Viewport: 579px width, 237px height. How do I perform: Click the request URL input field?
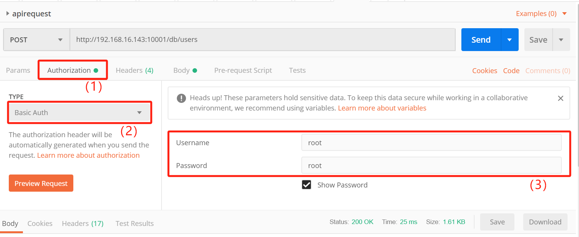coord(262,39)
